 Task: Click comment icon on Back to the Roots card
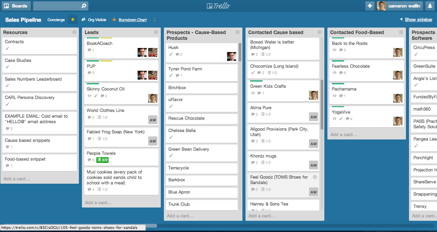click(x=341, y=50)
